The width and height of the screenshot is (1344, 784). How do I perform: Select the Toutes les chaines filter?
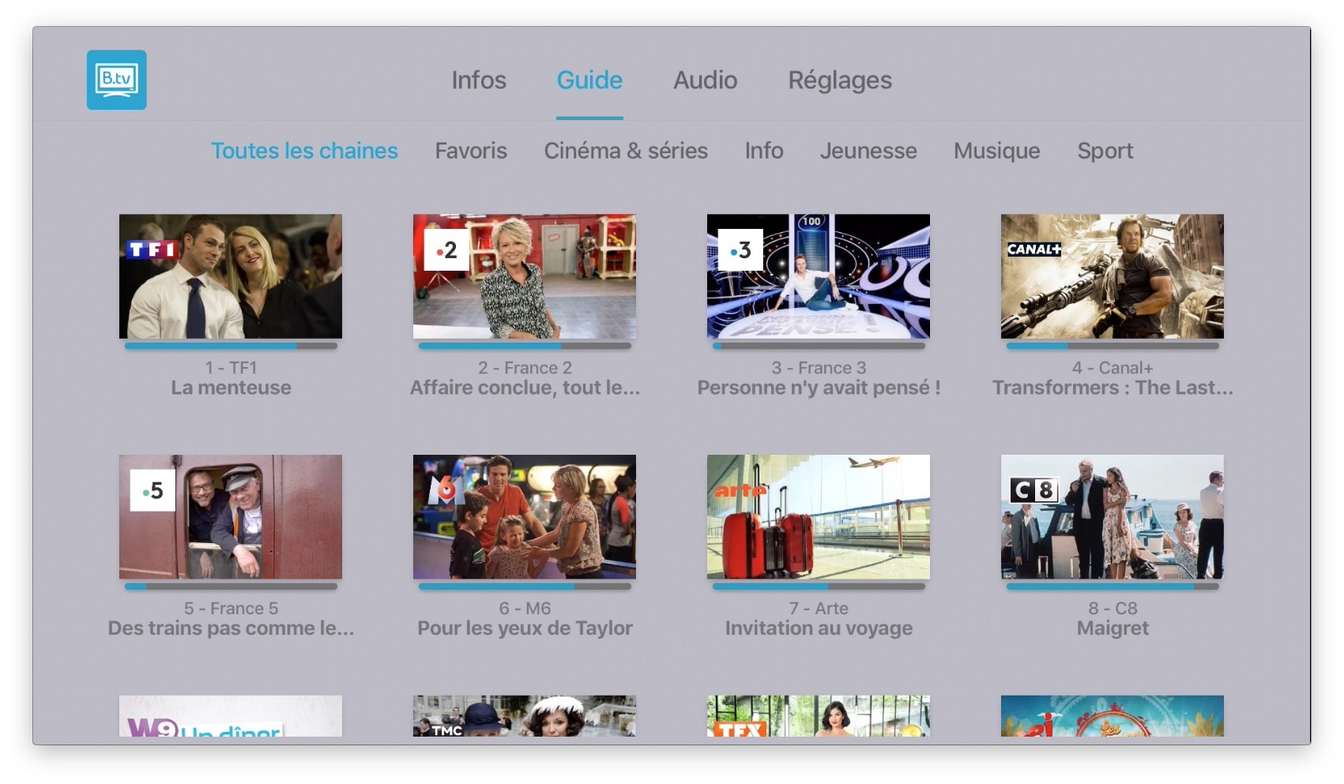(x=304, y=151)
